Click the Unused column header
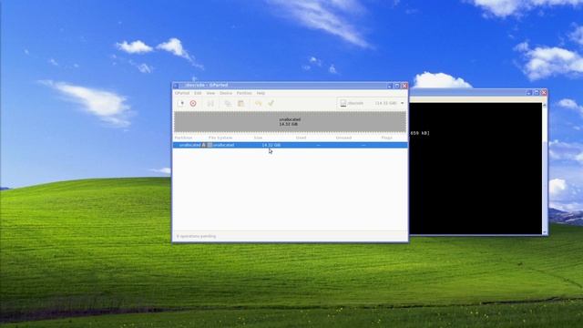 (x=343, y=138)
